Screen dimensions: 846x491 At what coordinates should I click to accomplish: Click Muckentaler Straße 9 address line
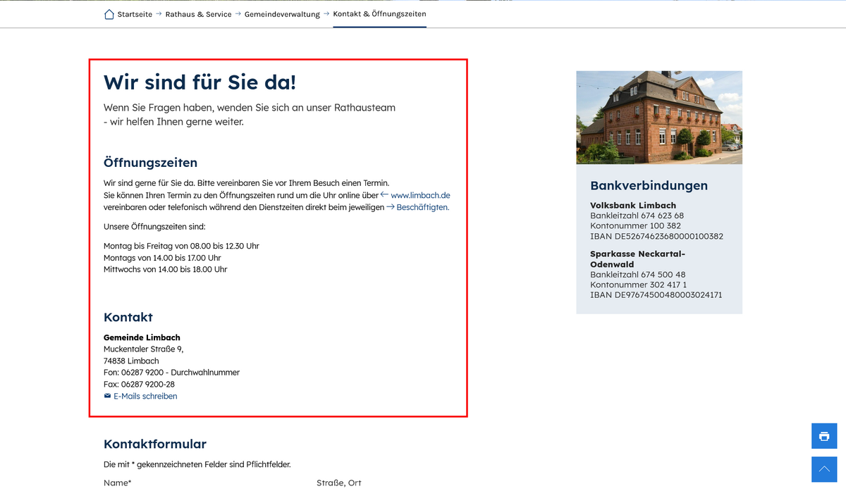click(143, 349)
